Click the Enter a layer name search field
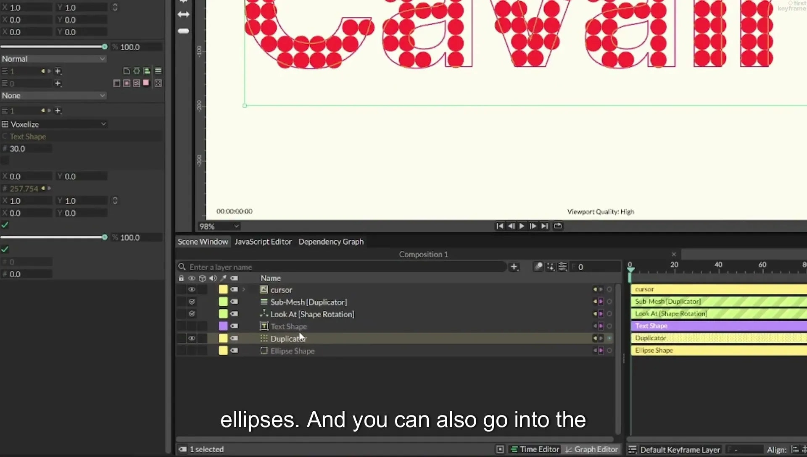Image resolution: width=807 pixels, height=457 pixels. 342,267
